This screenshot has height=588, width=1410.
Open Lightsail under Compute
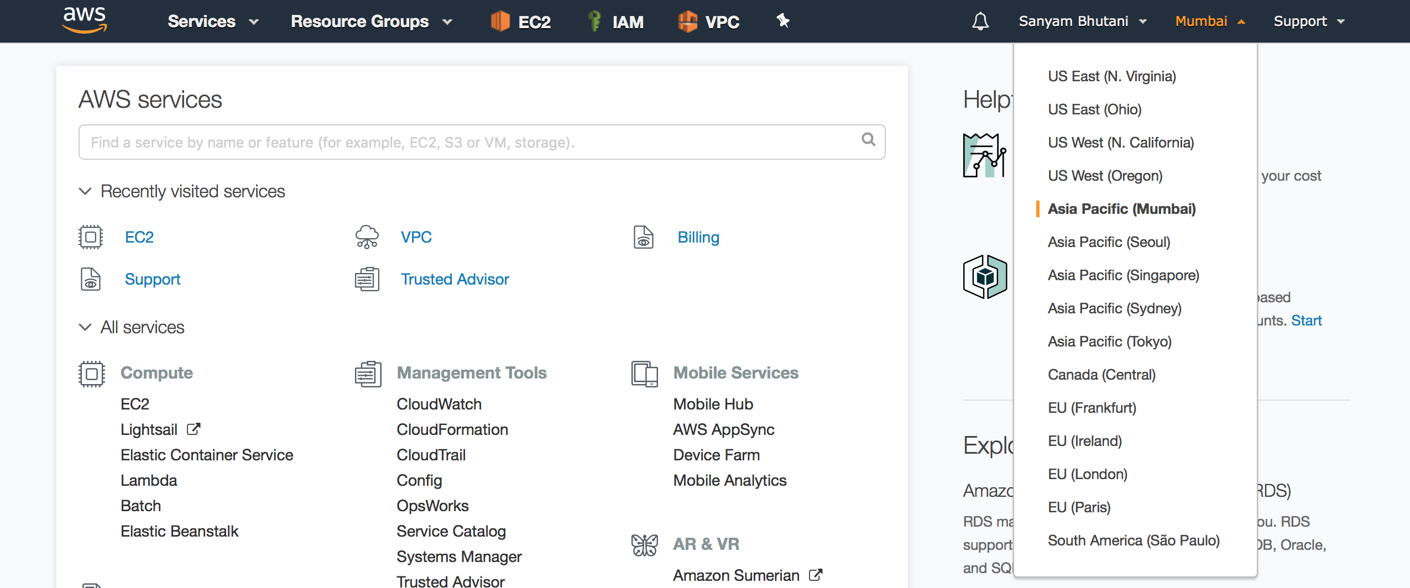pyautogui.click(x=149, y=429)
